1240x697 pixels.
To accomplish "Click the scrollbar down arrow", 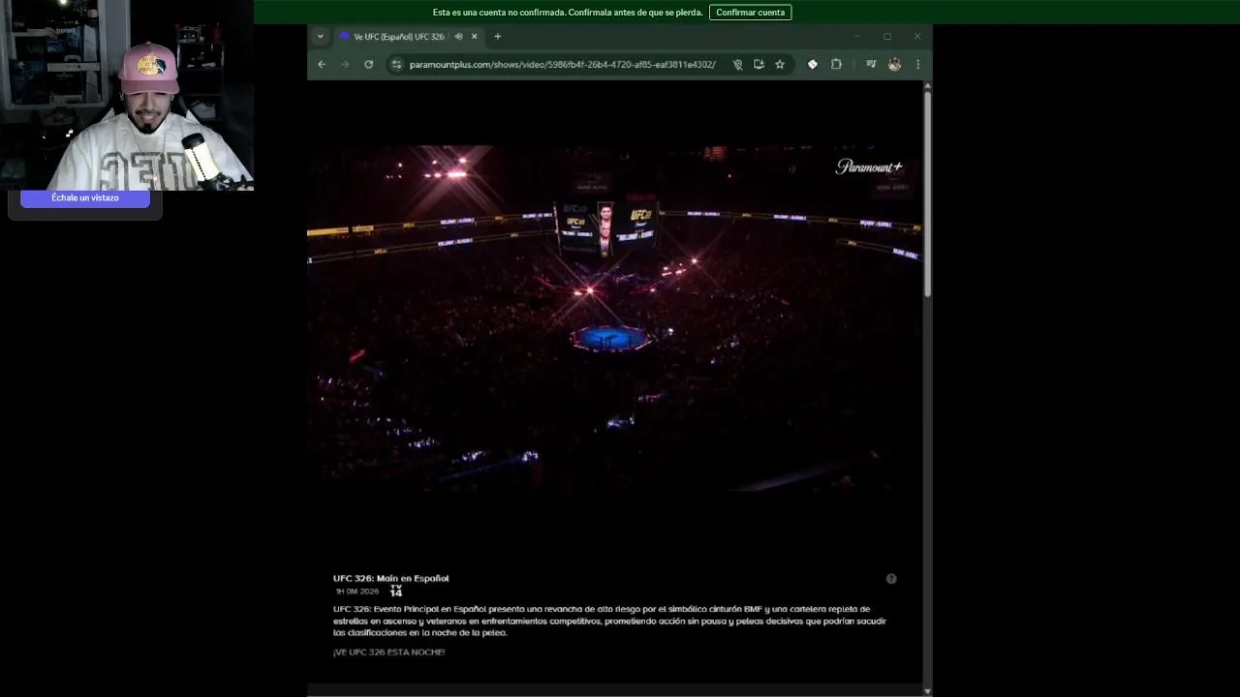I will click(927, 691).
